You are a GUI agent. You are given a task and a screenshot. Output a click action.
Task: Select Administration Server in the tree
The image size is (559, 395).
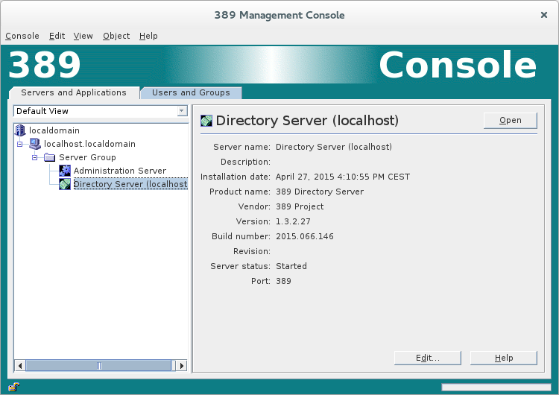[x=119, y=171]
